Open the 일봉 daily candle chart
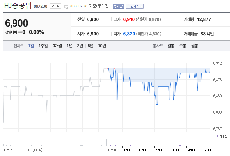Viewport: 230px width, 156px height. tap(171, 46)
